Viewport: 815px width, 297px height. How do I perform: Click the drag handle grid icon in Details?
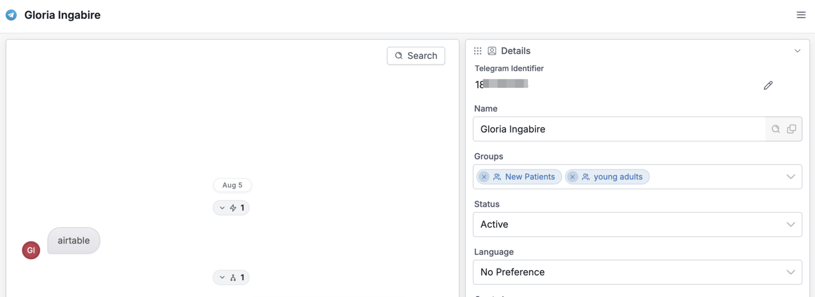tap(477, 51)
